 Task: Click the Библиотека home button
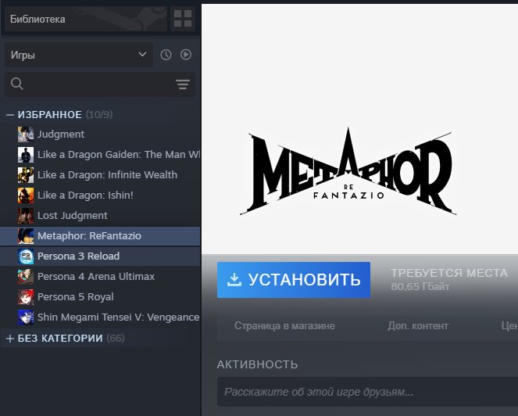point(86,19)
